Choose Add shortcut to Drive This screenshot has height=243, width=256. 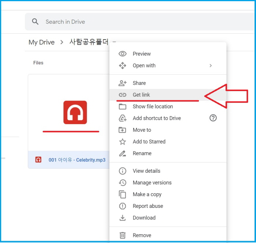[x=157, y=118]
